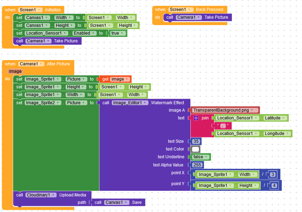Open Enabled property dropdown of Location_Sensor1
The height and width of the screenshot is (212, 302).
pos(84,33)
